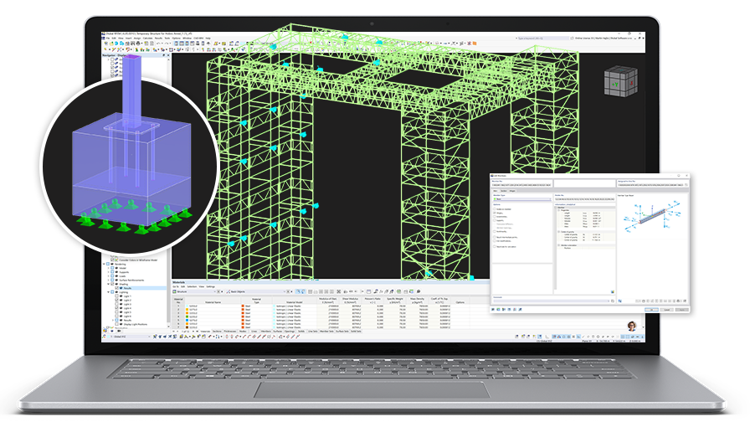Open the Structure dropdown in Materials panel
Screen dimensions: 750x422
[x=215, y=291]
